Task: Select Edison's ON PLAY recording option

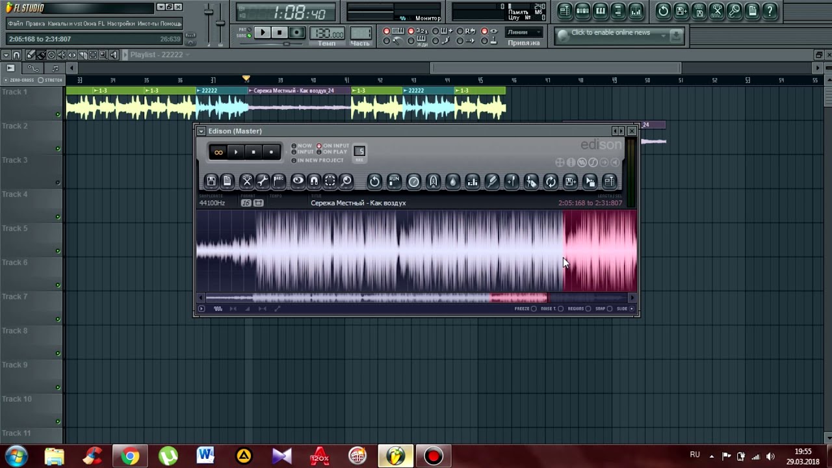Action: 331,152
